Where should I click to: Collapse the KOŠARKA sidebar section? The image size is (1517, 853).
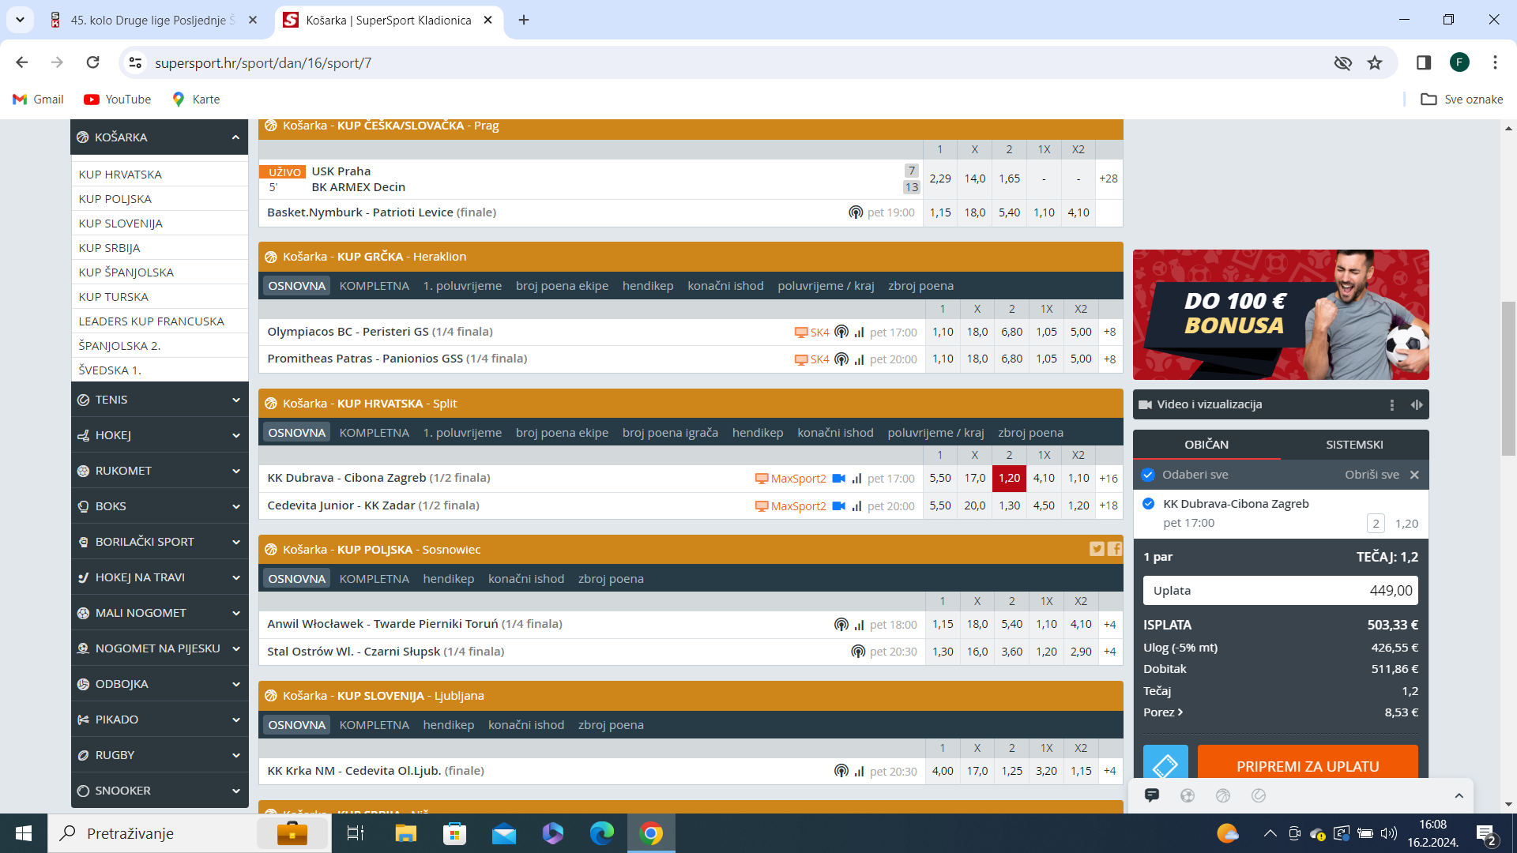coord(235,137)
